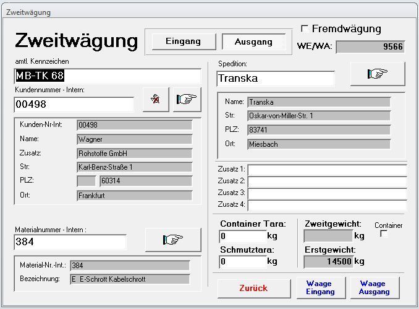Select the Eingang button
Viewport: 419px width, 309px height.
tap(184, 41)
